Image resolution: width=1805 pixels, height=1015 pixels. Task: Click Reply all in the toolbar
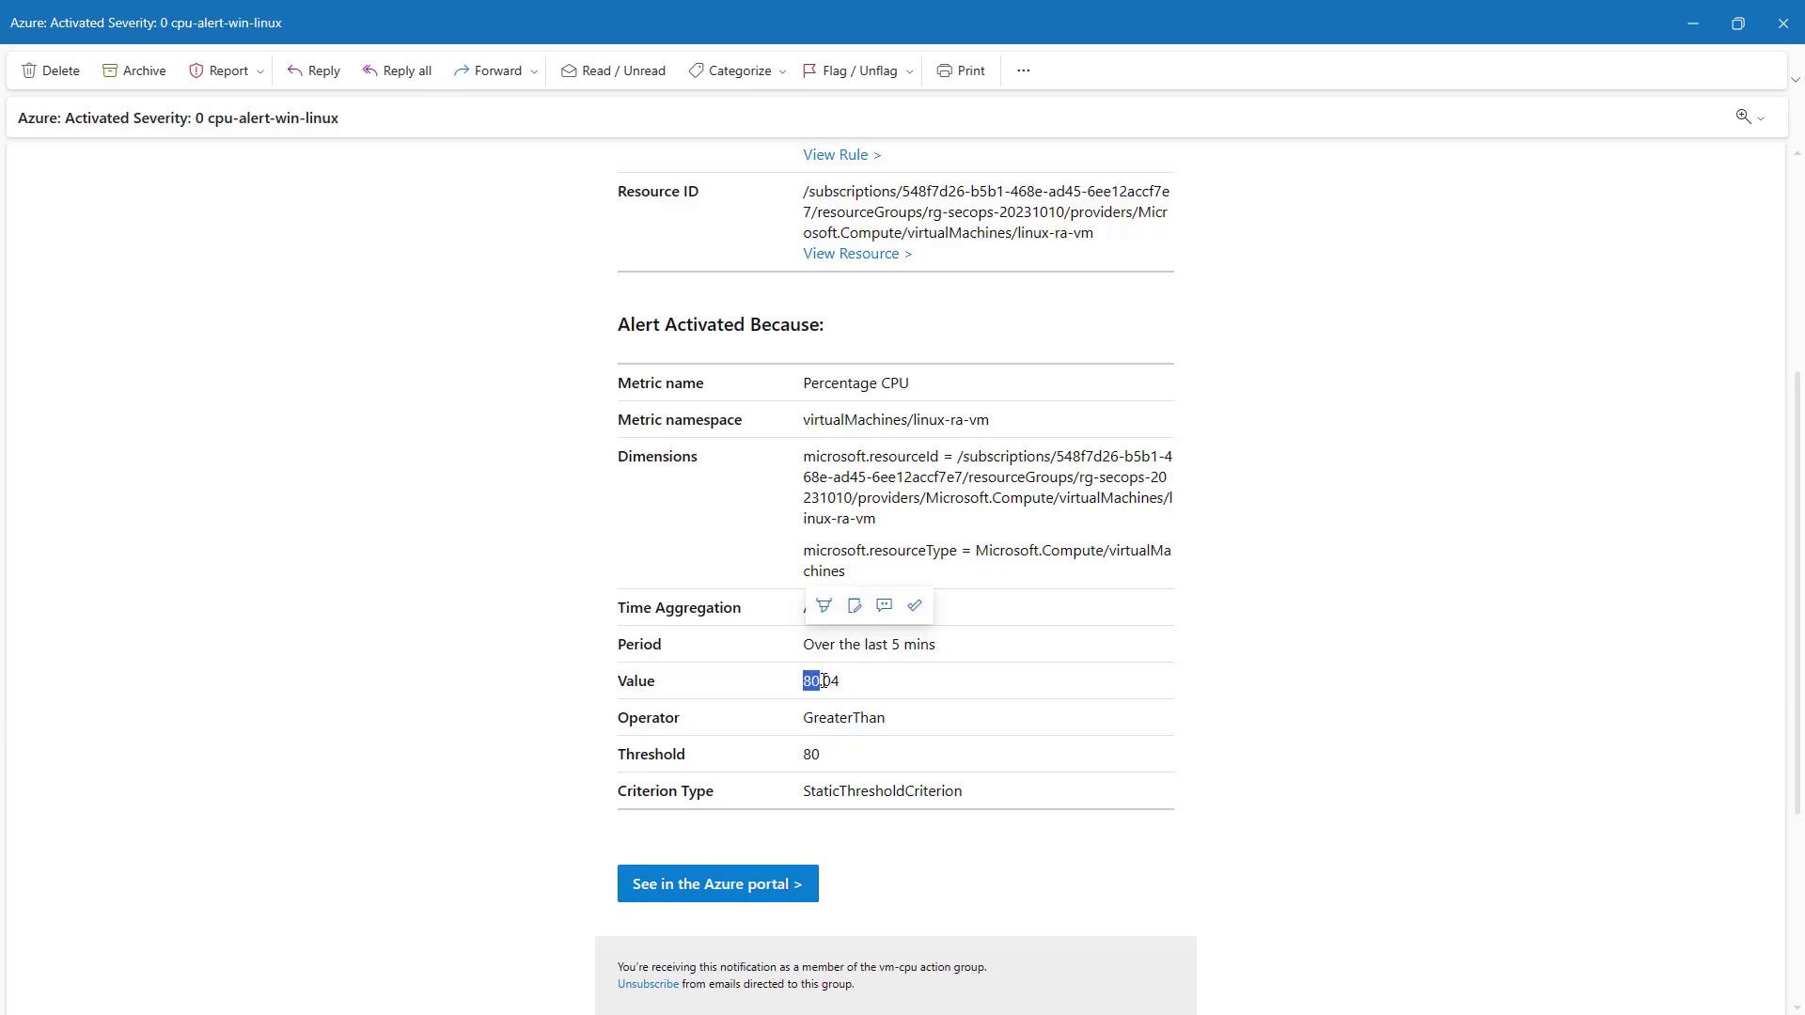397,71
